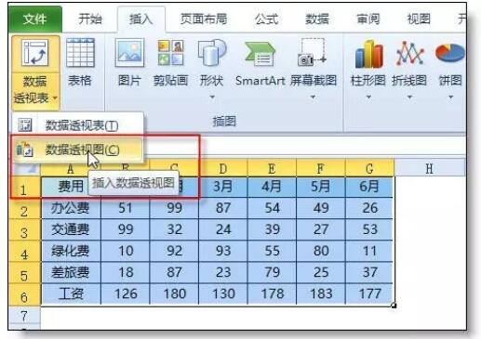This screenshot has height=339, width=481.
Task: Insert a picture with 图片 icon
Action: point(129,53)
